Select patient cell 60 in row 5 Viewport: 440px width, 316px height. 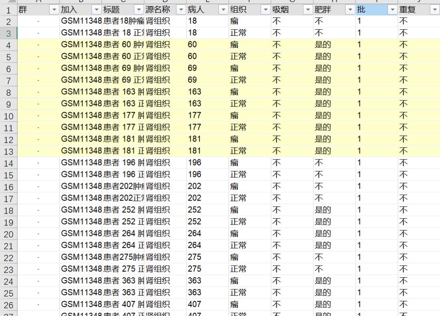click(208, 56)
